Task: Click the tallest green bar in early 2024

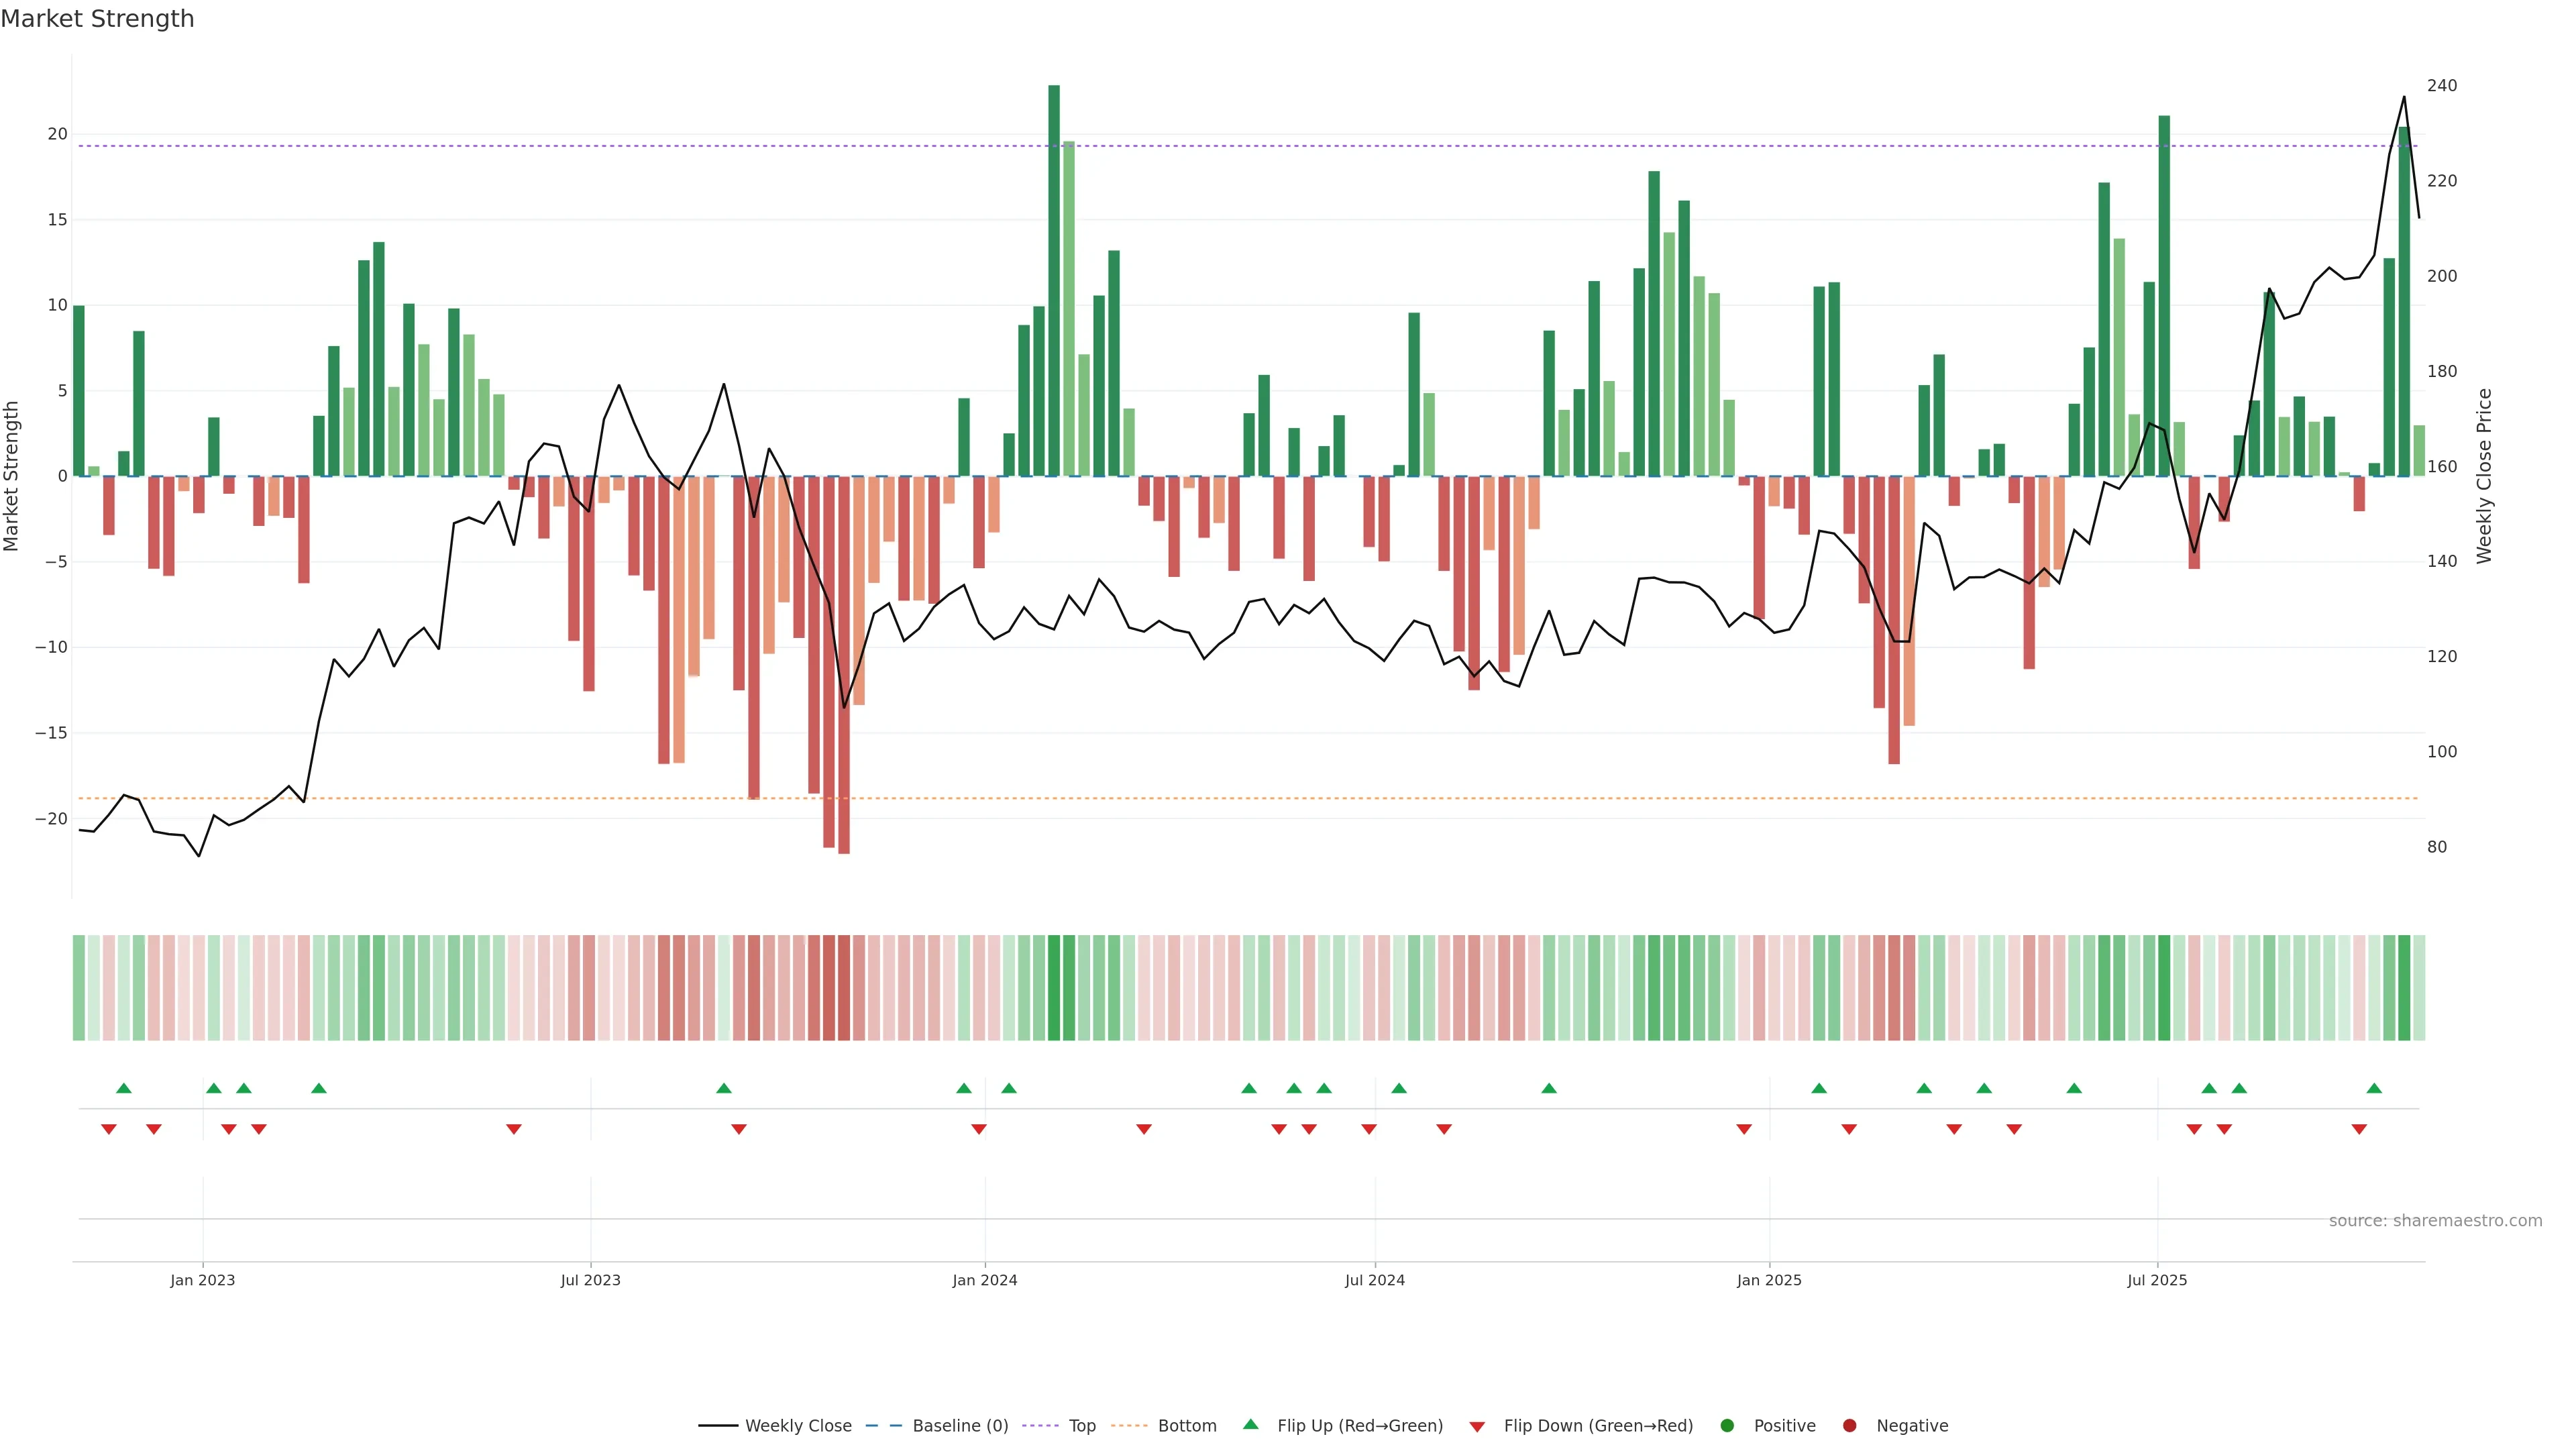Action: click(x=1054, y=280)
